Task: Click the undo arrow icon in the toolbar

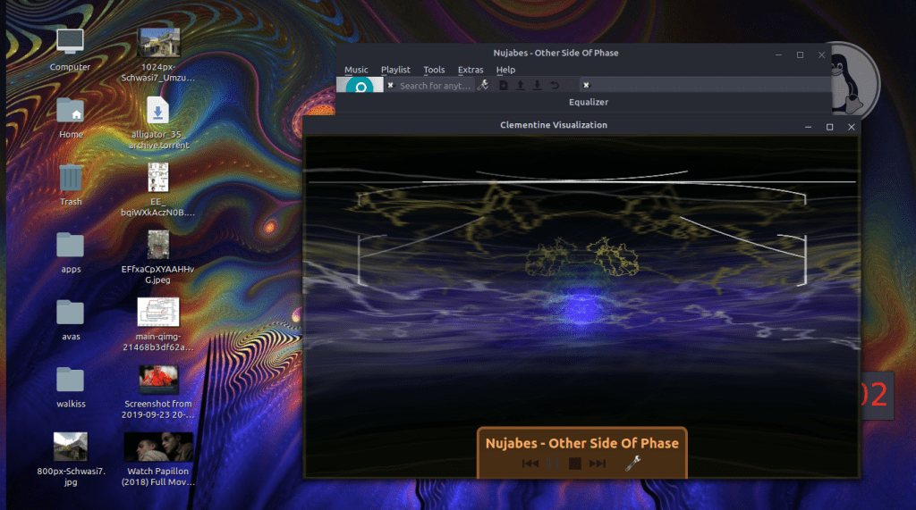Action: 555,86
